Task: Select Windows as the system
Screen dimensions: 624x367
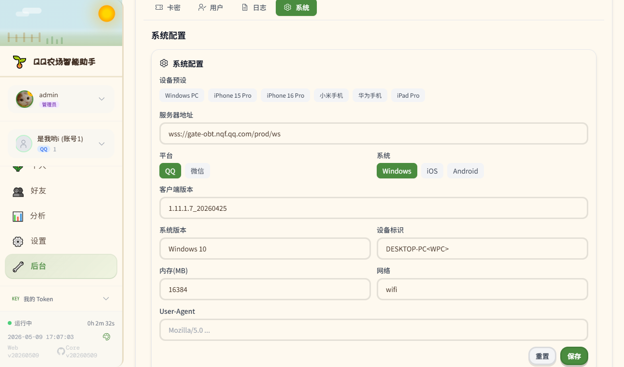Action: 397,171
